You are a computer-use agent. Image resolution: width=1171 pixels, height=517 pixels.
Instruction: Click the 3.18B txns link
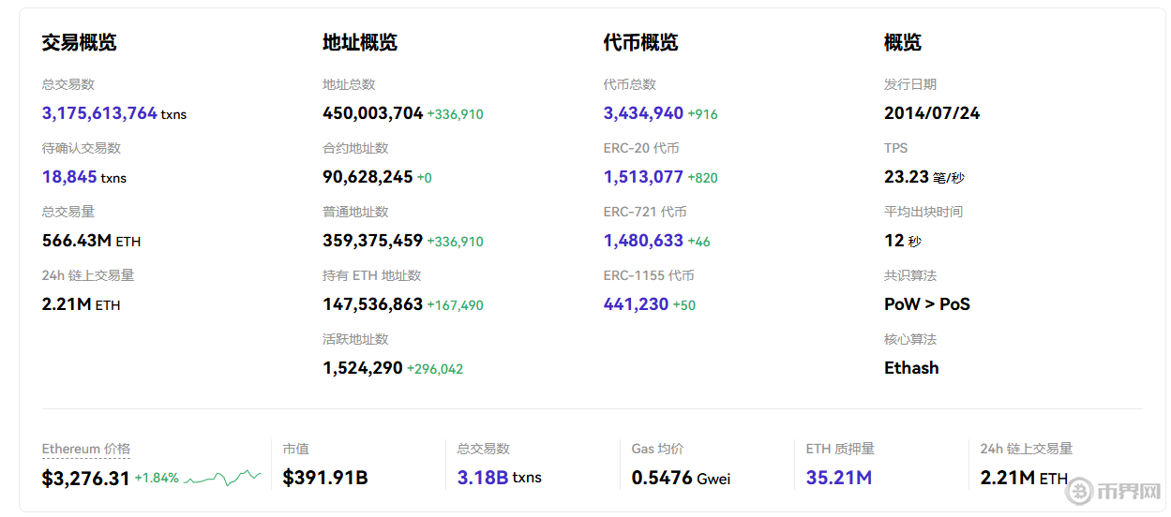[483, 478]
